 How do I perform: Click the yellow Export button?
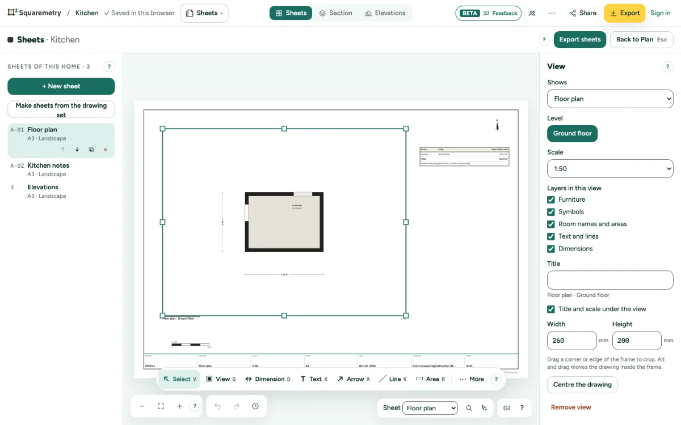(x=624, y=13)
